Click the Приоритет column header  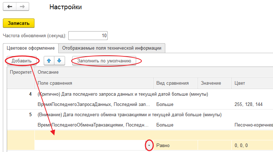coord(20,72)
